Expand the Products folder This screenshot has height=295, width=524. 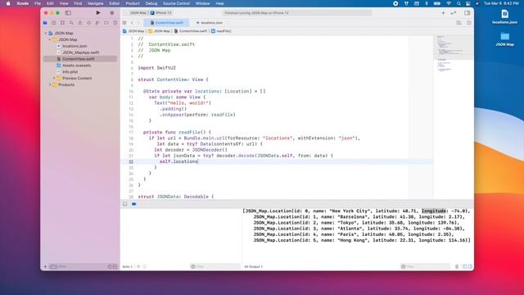[x=50, y=84]
